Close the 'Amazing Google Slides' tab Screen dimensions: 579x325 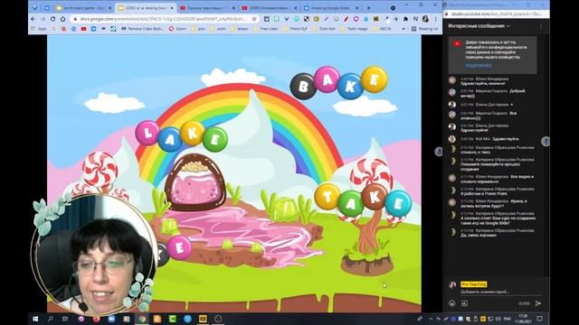pos(356,8)
